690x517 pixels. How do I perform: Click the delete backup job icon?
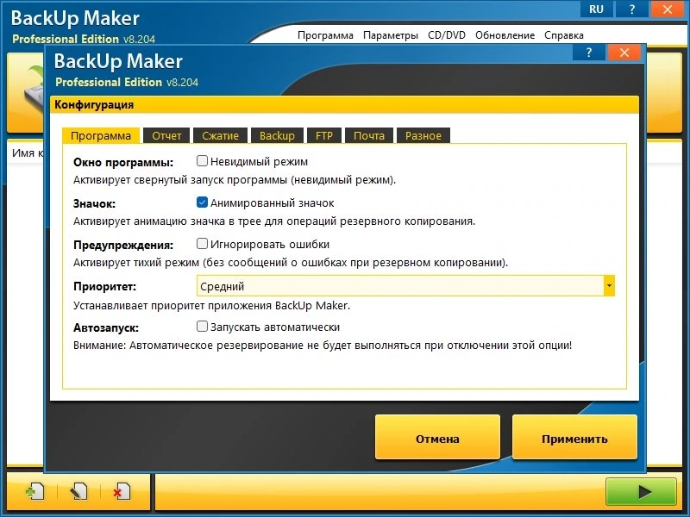coord(122,491)
